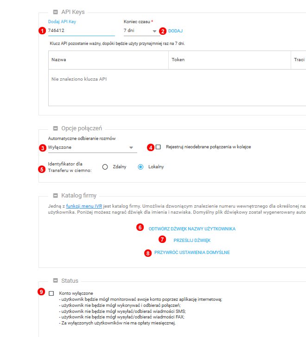Select the Lokalny radio option
306x337 pixels.
pos(140,167)
